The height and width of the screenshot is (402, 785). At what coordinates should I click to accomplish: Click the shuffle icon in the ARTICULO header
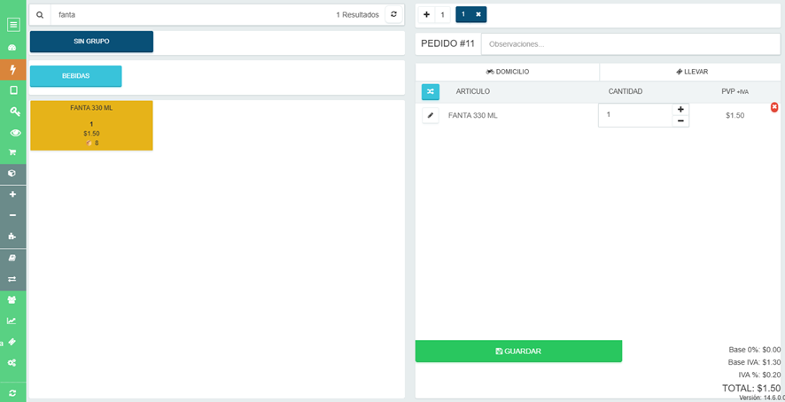click(x=431, y=91)
